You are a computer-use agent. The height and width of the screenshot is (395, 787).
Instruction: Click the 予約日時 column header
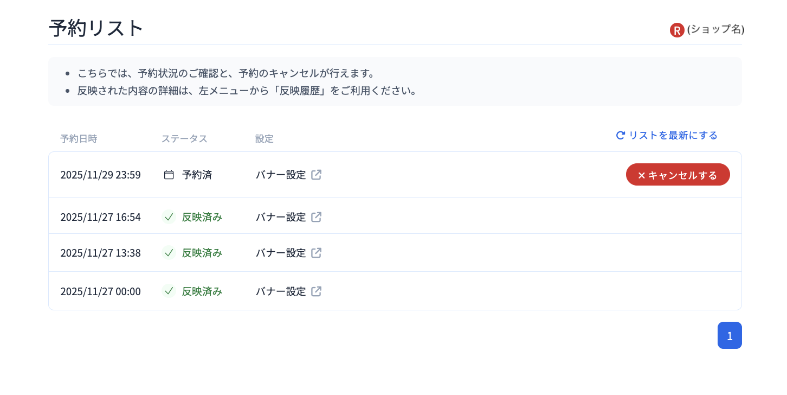point(79,138)
